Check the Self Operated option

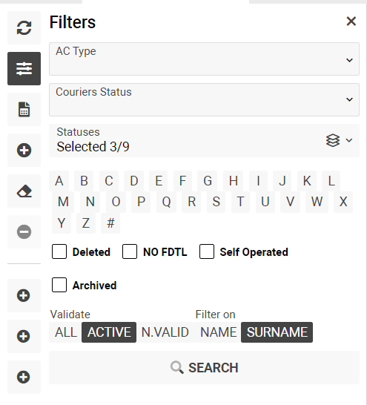[206, 251]
